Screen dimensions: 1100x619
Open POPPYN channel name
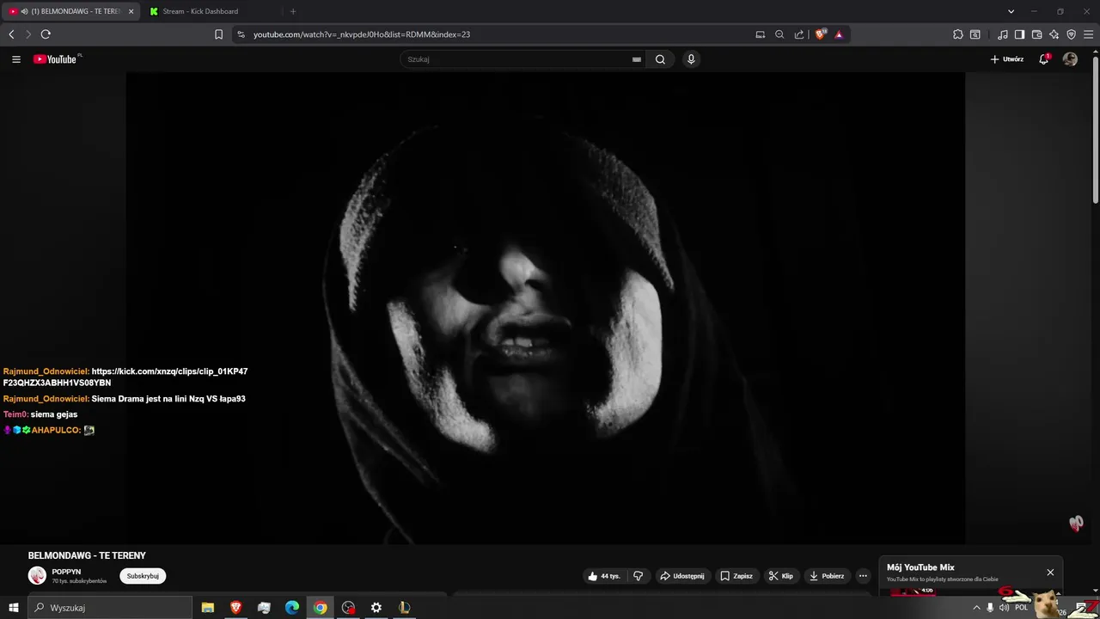[66, 572]
